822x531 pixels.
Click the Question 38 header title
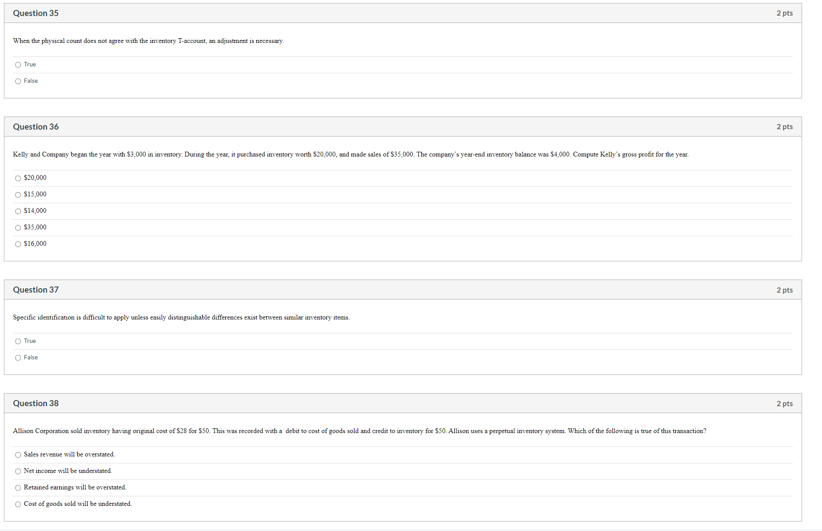point(36,403)
